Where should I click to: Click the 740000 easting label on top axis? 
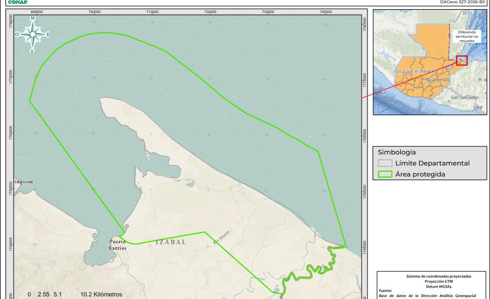[x=326, y=11]
